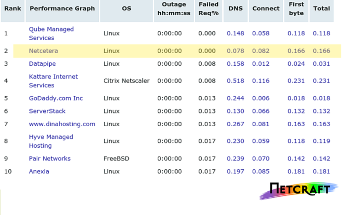The image size is (354, 215).
Task: Click the Rank column header
Action: coord(13,11)
